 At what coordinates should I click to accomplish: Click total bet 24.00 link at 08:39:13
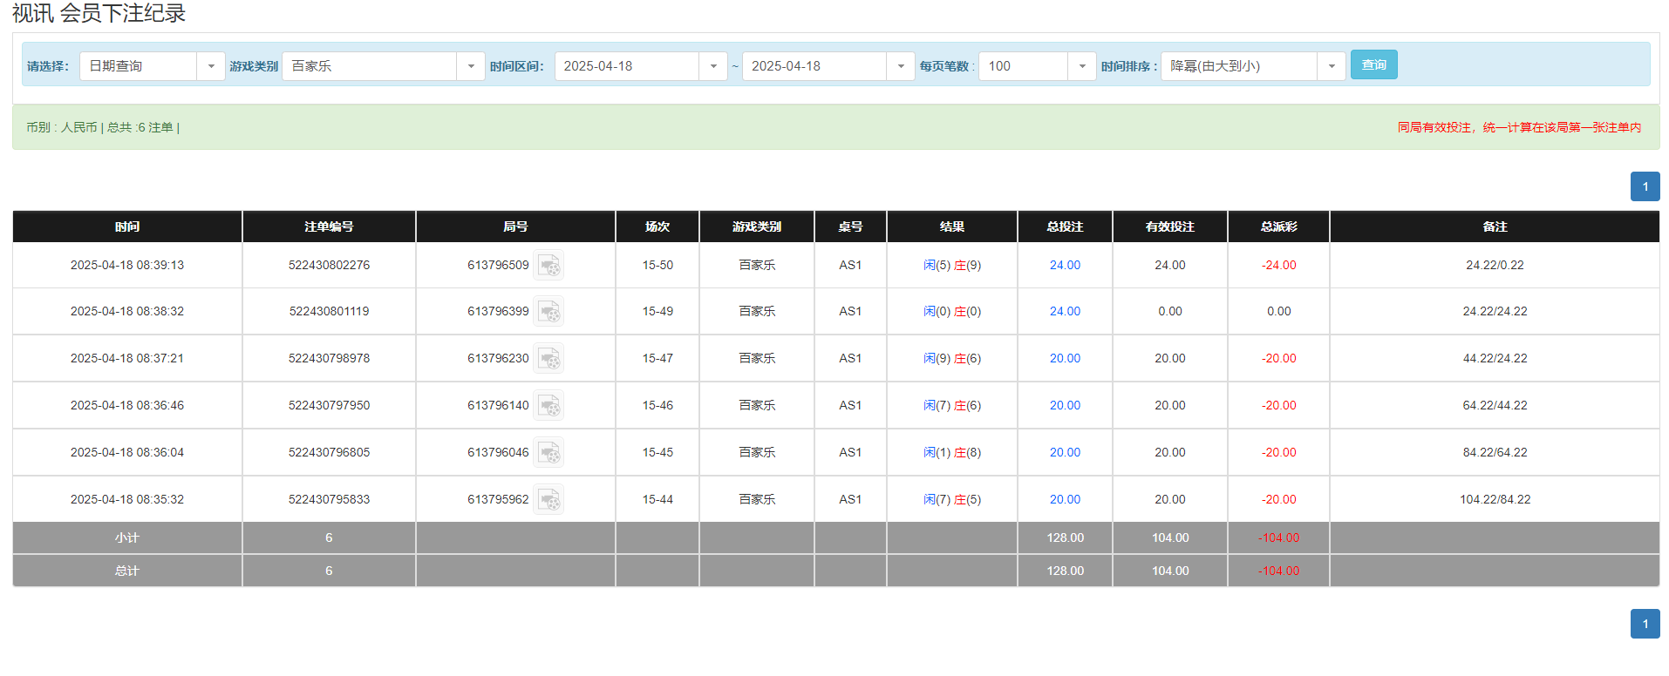(1065, 266)
